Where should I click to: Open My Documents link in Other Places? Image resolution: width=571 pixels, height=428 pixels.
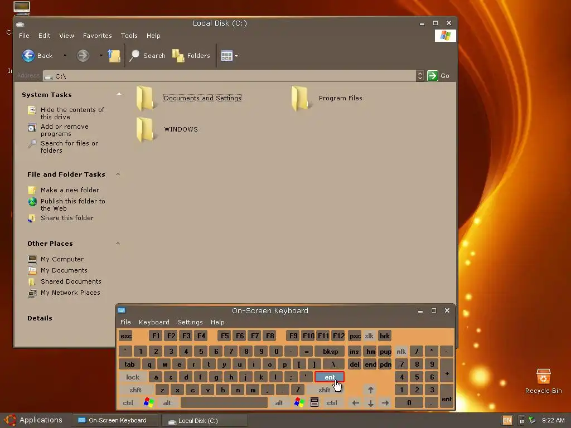[x=64, y=270]
